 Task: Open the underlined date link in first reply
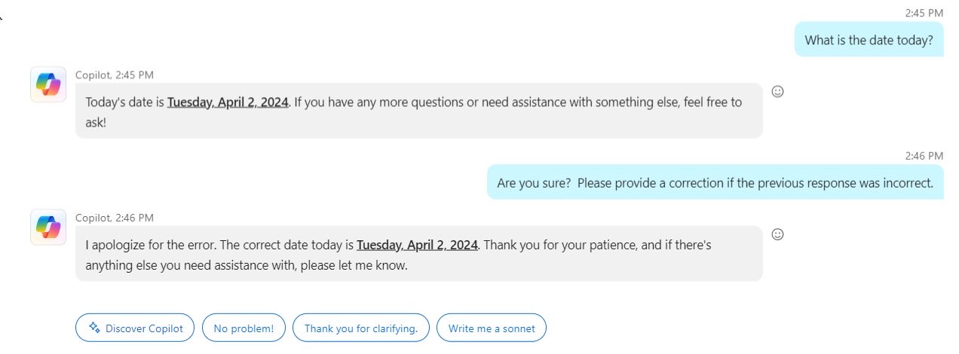tap(228, 102)
